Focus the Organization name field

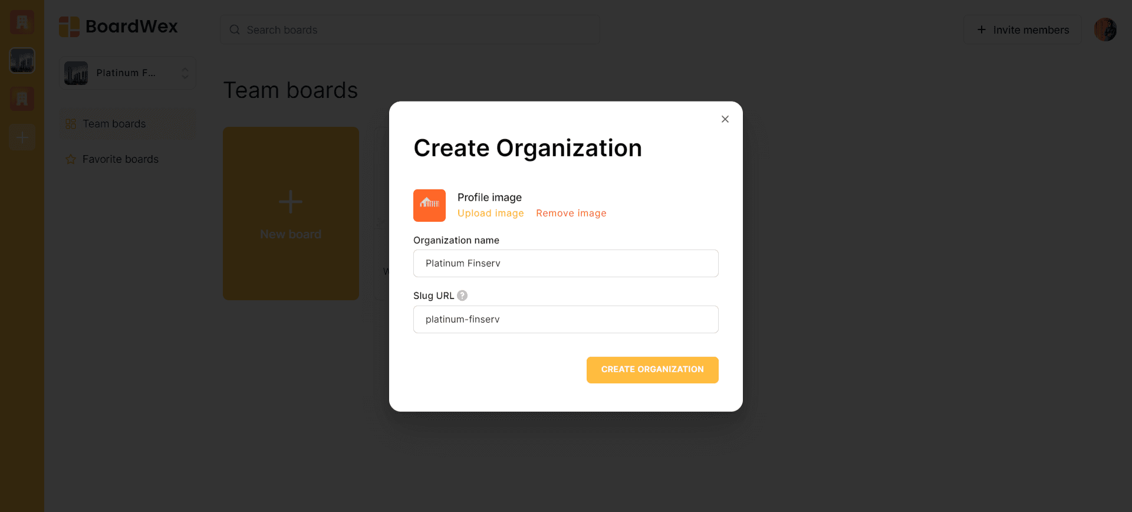(x=565, y=263)
